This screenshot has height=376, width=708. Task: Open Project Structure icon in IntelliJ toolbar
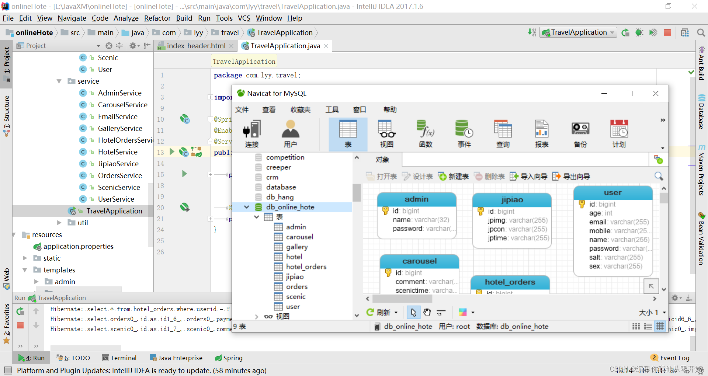point(685,33)
